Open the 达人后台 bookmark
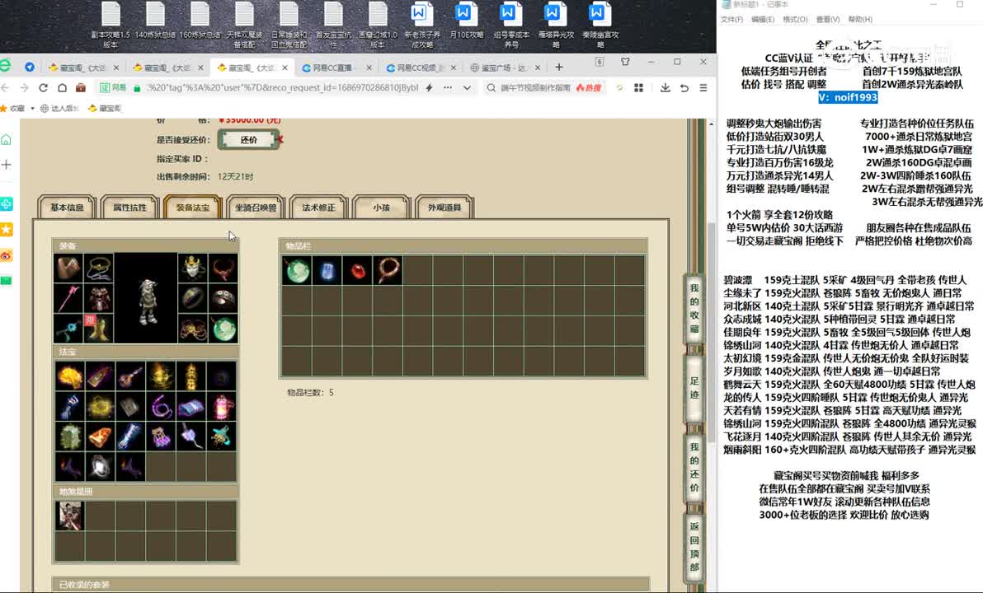Screen dimensions: 983x593 click(59, 109)
